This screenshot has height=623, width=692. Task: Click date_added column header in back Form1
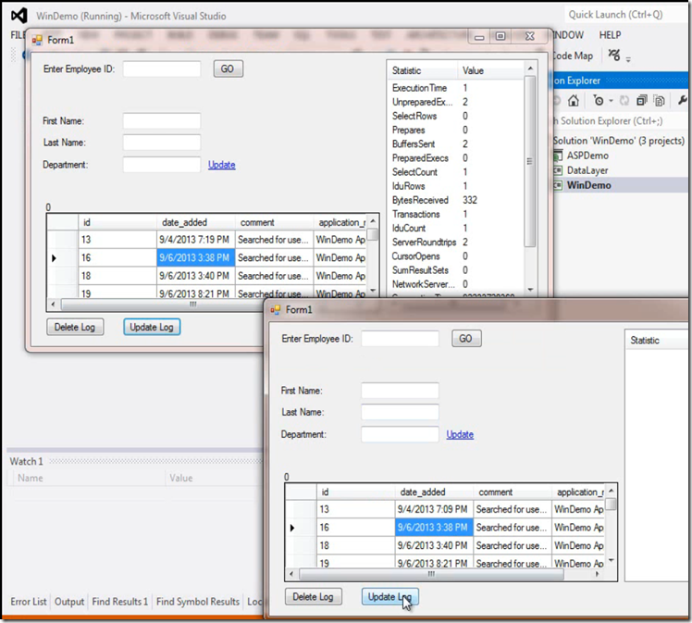click(195, 222)
